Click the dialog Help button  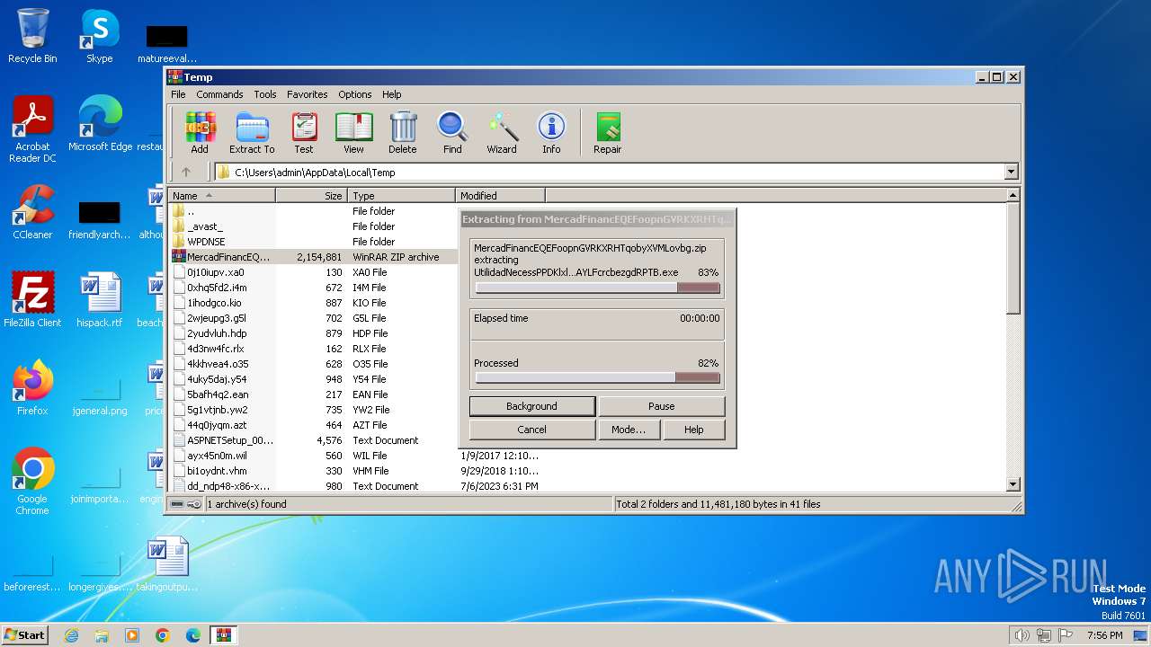tap(693, 430)
